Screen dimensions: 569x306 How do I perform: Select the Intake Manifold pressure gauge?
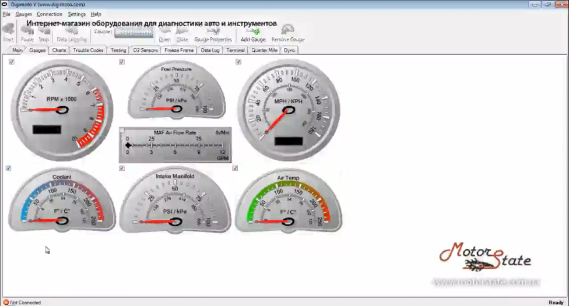tap(175, 201)
